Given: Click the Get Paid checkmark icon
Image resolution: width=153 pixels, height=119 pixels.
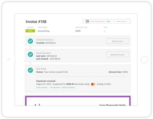Looking at the screenshot, I should (x=30, y=70).
